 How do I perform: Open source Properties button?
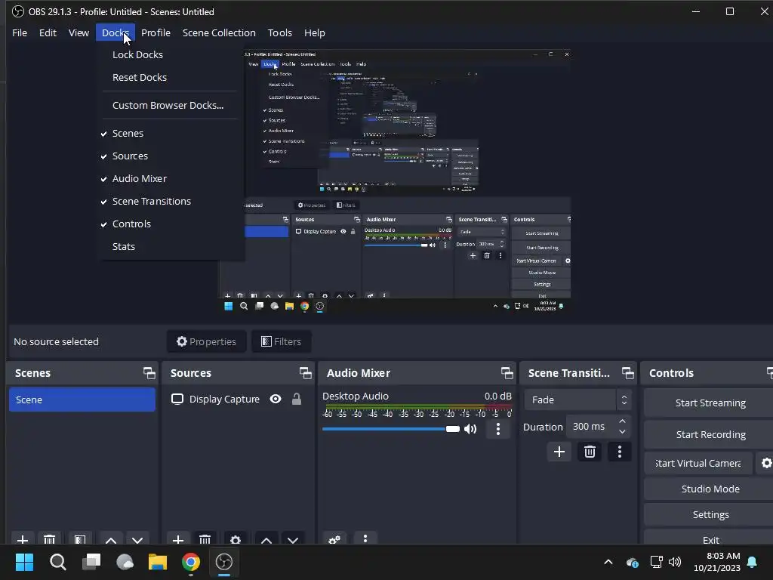(x=207, y=341)
